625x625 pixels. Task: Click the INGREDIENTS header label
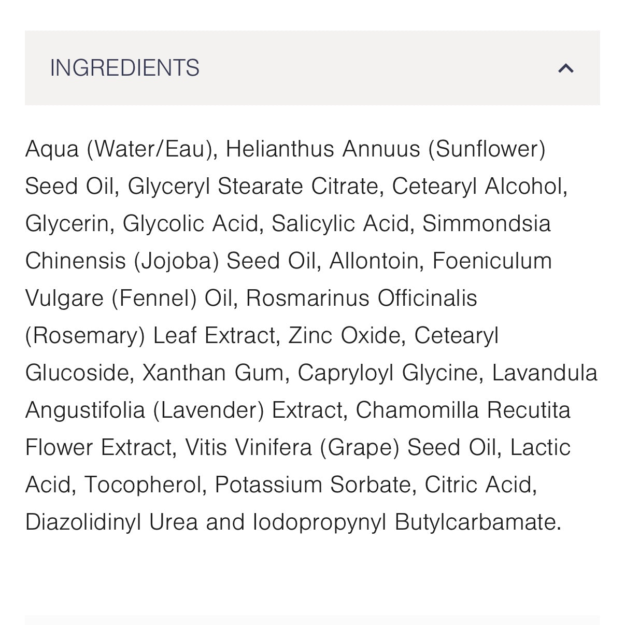124,68
